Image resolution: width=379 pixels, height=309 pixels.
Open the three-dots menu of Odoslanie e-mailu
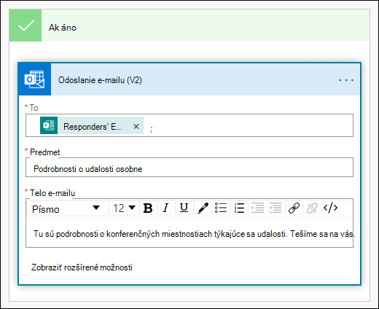click(x=346, y=80)
